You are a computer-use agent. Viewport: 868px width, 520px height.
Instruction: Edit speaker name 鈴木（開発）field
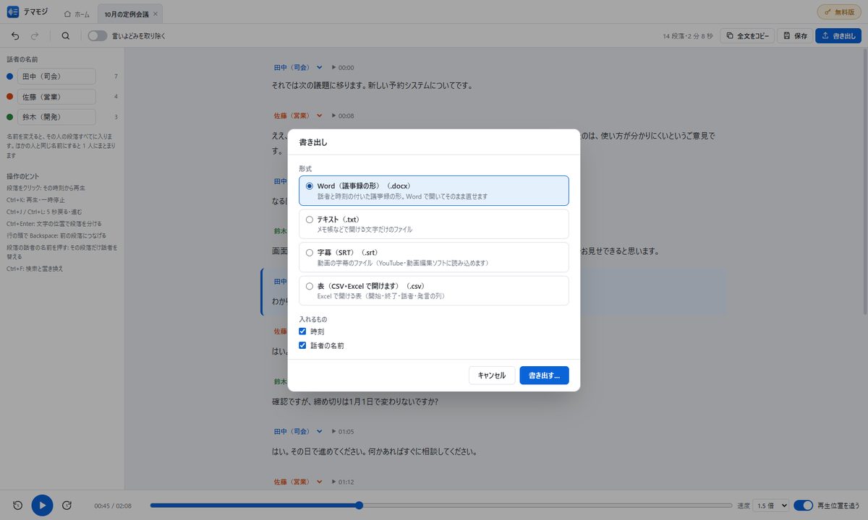pos(57,116)
